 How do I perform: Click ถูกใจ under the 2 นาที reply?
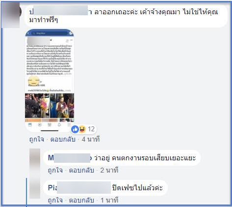tap(55, 170)
